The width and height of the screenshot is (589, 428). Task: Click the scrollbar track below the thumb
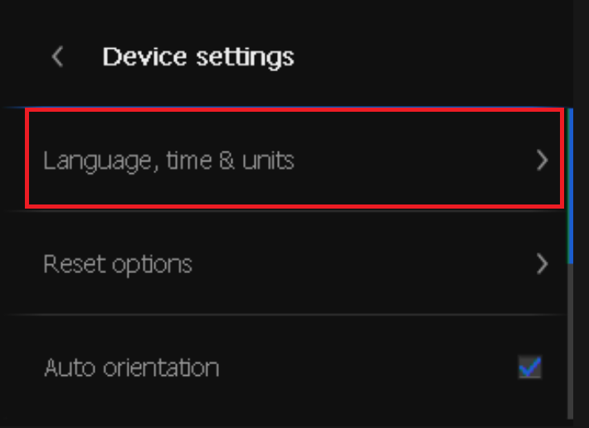pos(571,339)
